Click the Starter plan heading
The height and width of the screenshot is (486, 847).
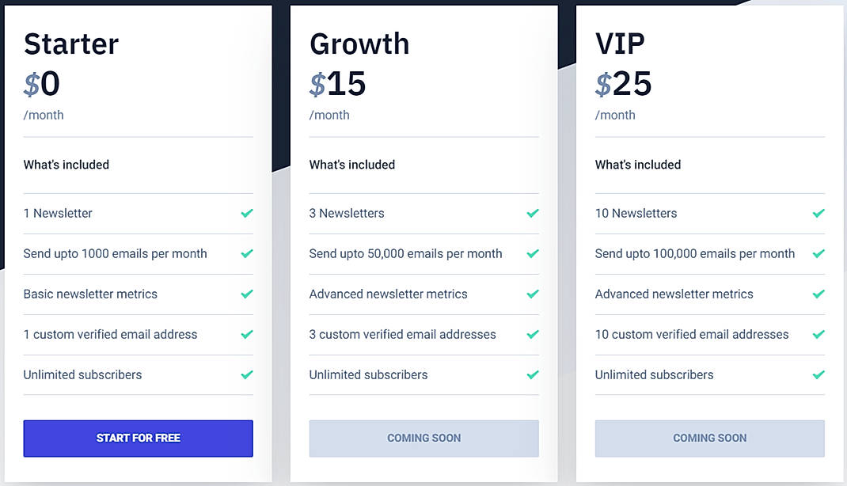[70, 44]
